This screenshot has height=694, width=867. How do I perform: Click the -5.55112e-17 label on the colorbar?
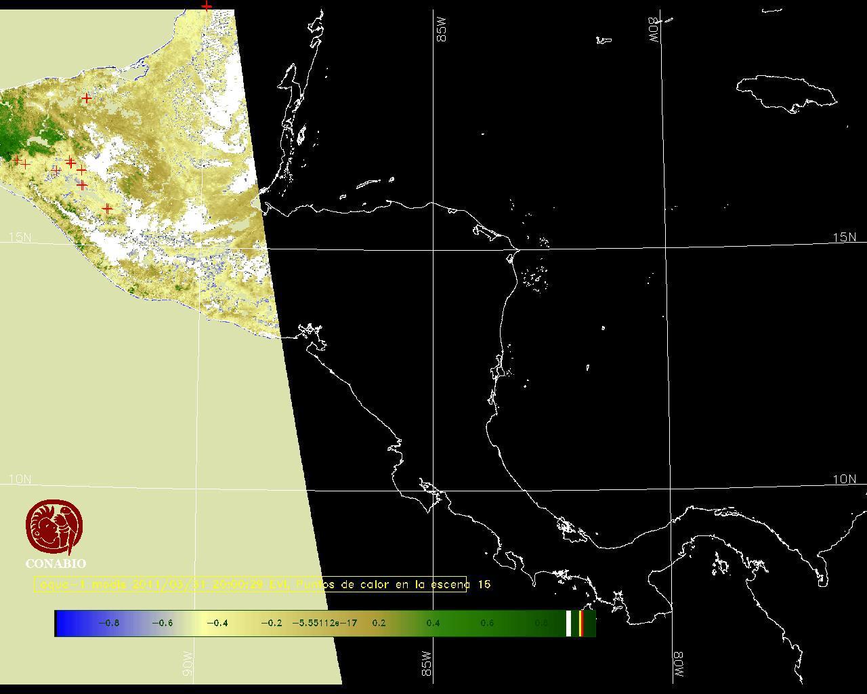[x=324, y=623]
